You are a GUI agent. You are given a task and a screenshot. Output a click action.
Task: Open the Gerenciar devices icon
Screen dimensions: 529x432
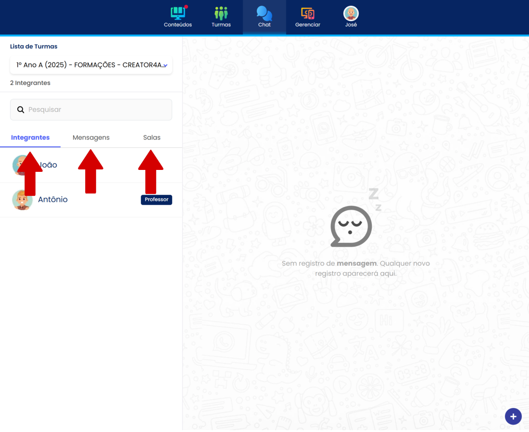point(308,13)
